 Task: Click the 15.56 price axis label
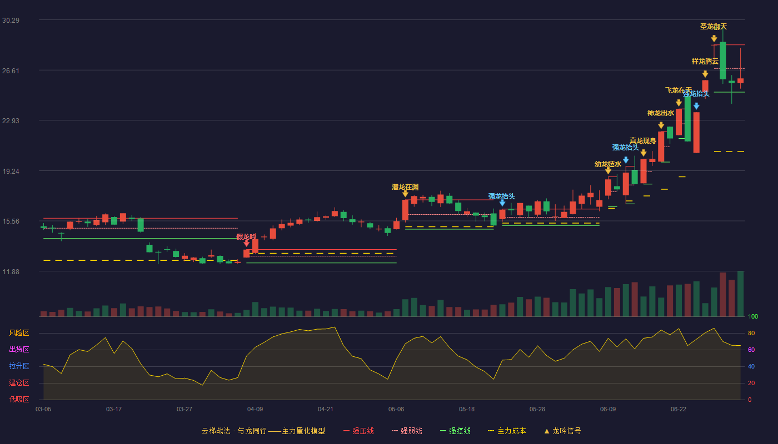[x=11, y=221]
